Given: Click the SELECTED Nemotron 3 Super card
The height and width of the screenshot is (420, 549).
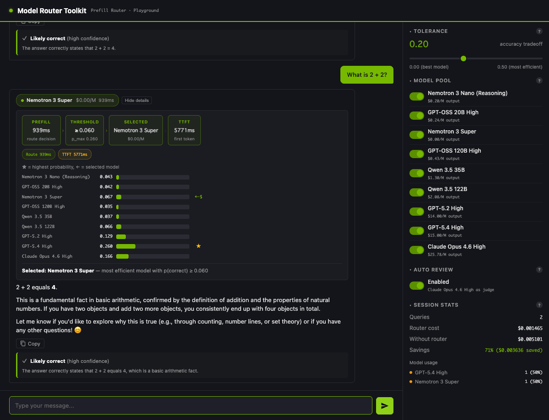Looking at the screenshot, I should tap(136, 130).
